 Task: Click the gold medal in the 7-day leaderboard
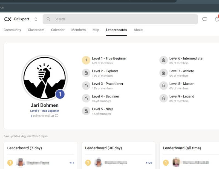coord(10,162)
